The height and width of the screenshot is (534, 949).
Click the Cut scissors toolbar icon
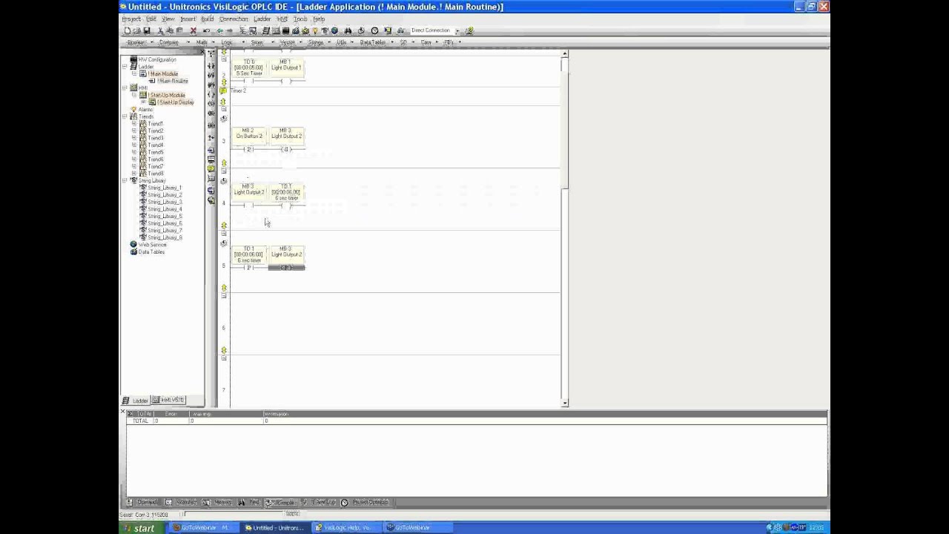(161, 30)
